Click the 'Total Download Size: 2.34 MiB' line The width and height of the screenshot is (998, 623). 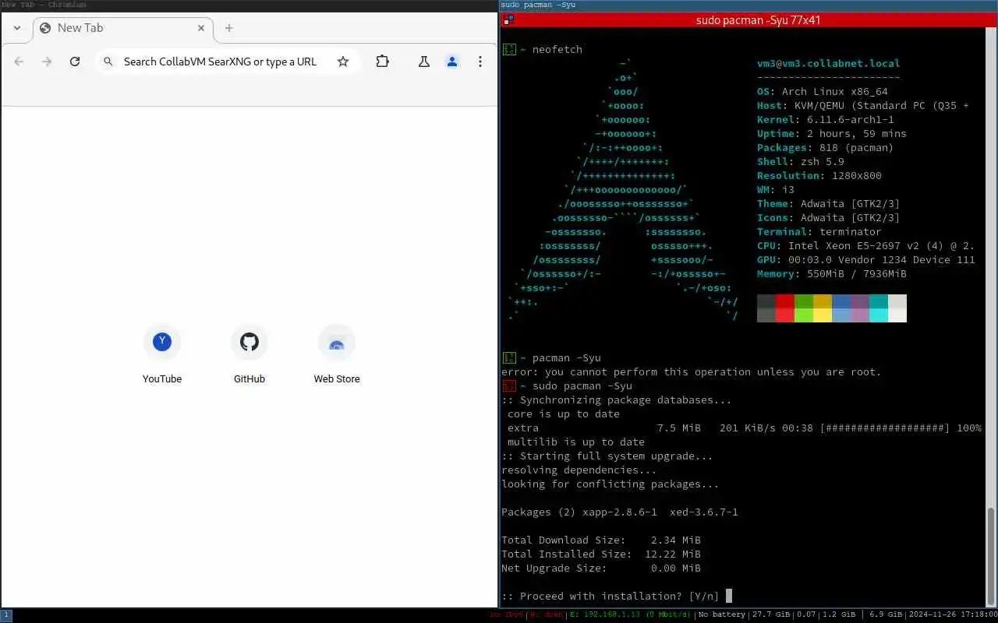(x=601, y=540)
